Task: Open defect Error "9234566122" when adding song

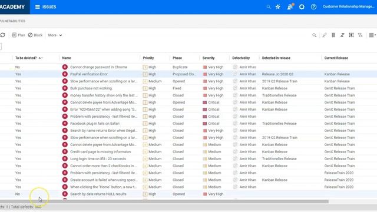Action: (x=104, y=110)
